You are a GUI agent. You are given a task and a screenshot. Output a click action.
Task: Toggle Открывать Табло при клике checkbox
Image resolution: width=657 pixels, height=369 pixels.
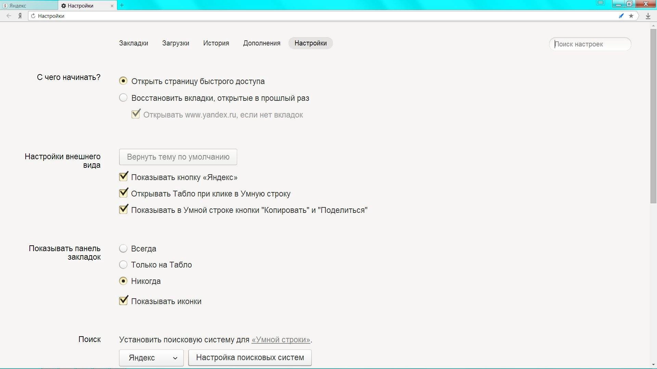124,193
